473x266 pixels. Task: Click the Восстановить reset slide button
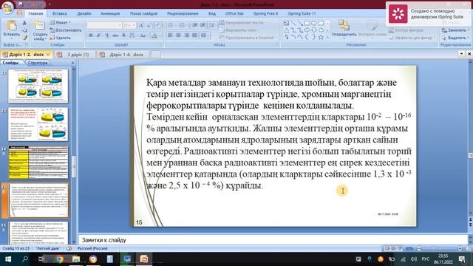pos(66,30)
